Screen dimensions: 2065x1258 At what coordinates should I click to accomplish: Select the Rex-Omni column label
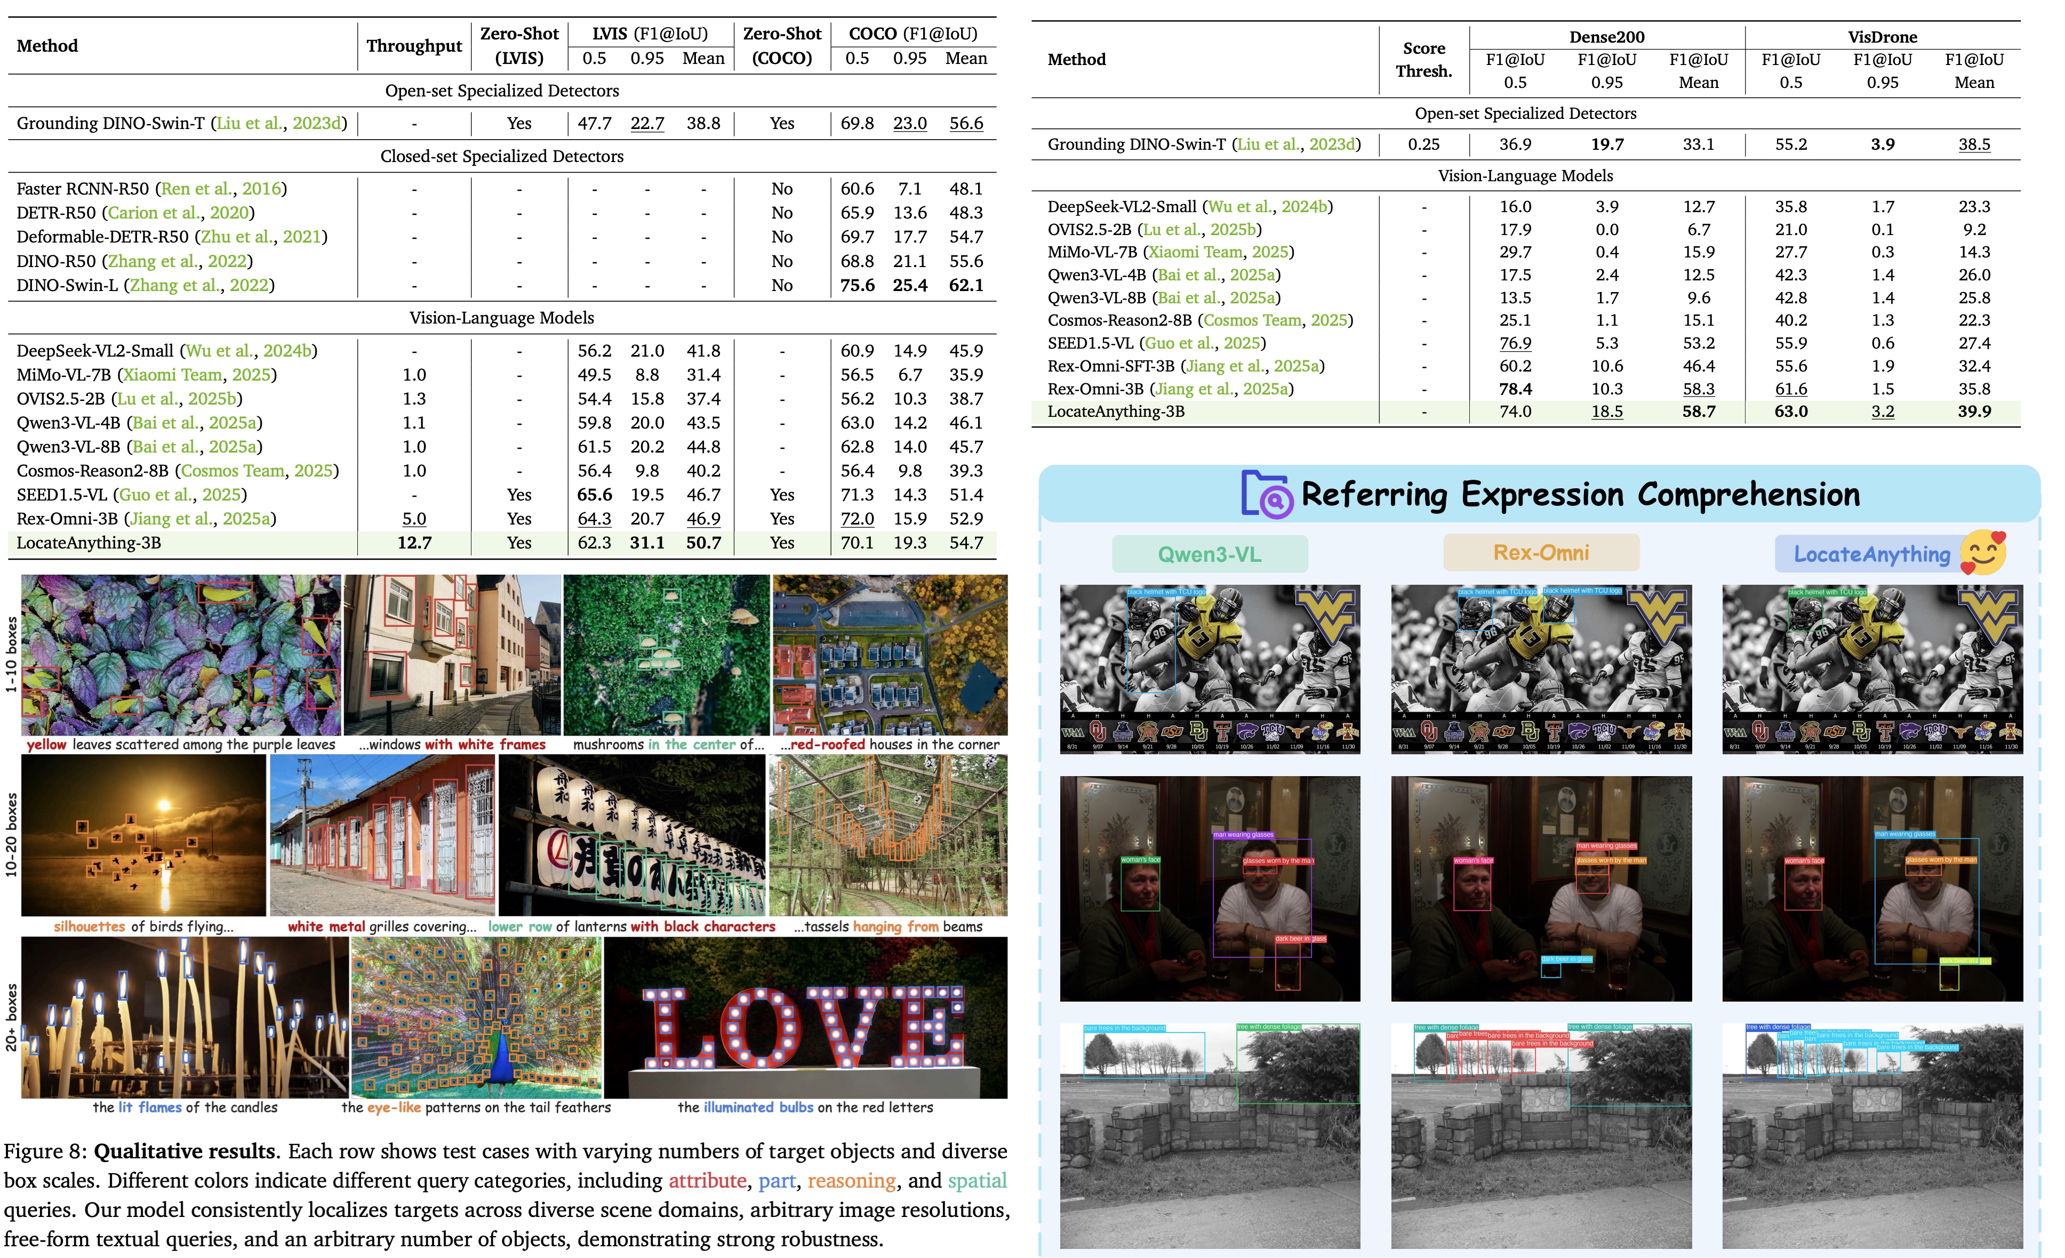pyautogui.click(x=1540, y=553)
